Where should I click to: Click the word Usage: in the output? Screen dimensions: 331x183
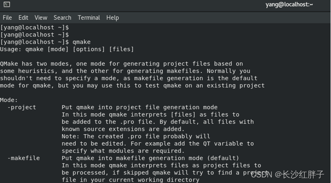tap(11, 49)
